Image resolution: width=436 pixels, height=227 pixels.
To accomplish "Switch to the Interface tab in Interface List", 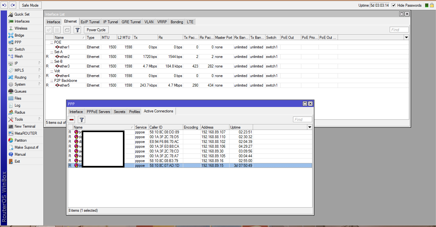I will [x=53, y=22].
